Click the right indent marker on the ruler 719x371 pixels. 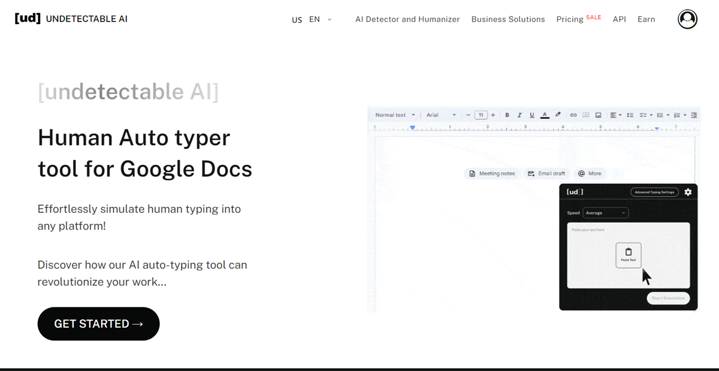(657, 128)
